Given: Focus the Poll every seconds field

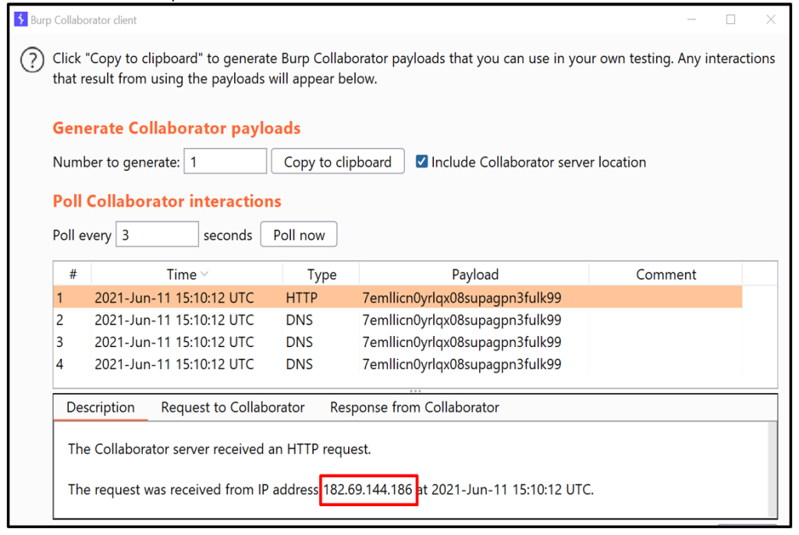Looking at the screenshot, I should (x=157, y=235).
